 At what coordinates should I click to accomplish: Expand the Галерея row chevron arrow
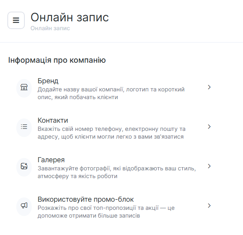point(209,166)
